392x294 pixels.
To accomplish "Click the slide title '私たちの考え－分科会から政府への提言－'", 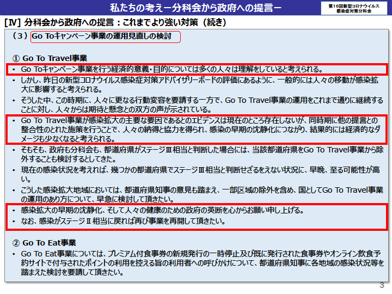I will click(196, 8).
